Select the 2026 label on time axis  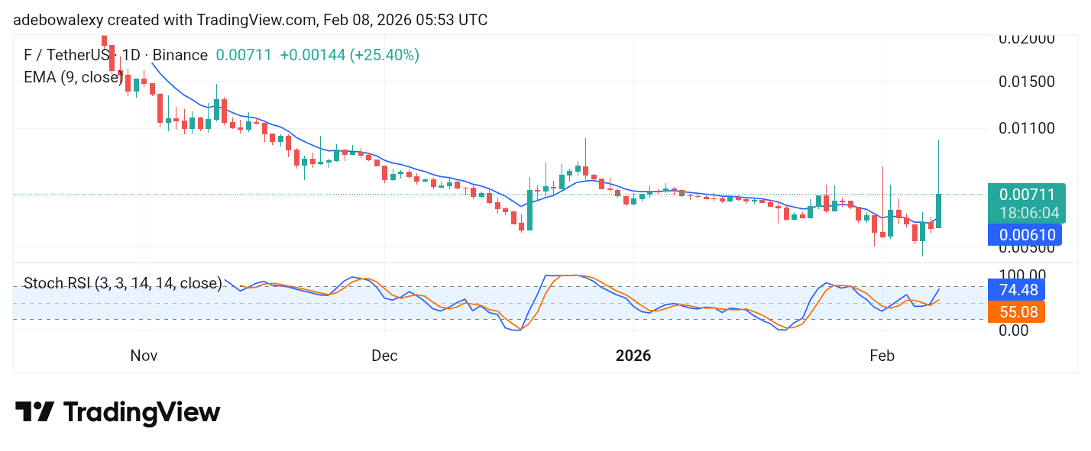pos(633,356)
